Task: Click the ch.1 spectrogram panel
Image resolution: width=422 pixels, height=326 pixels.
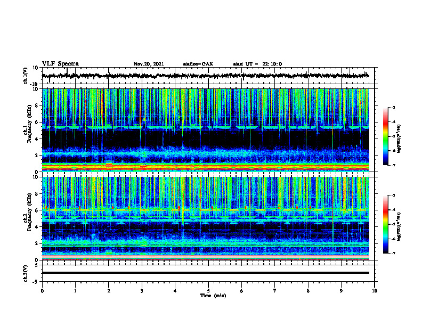Action: click(x=205, y=130)
